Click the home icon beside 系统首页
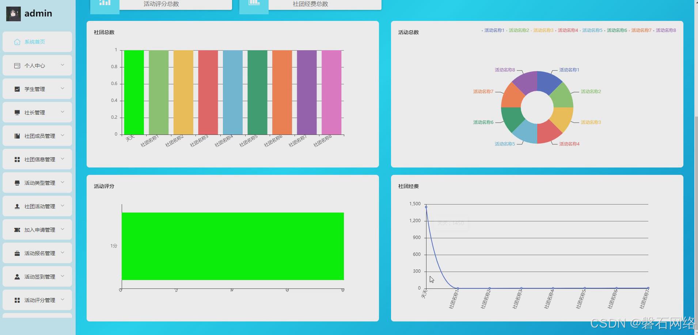 click(x=17, y=42)
